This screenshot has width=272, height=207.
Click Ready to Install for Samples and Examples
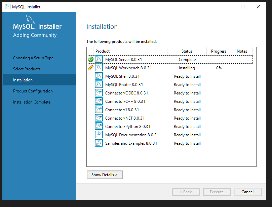187,143
